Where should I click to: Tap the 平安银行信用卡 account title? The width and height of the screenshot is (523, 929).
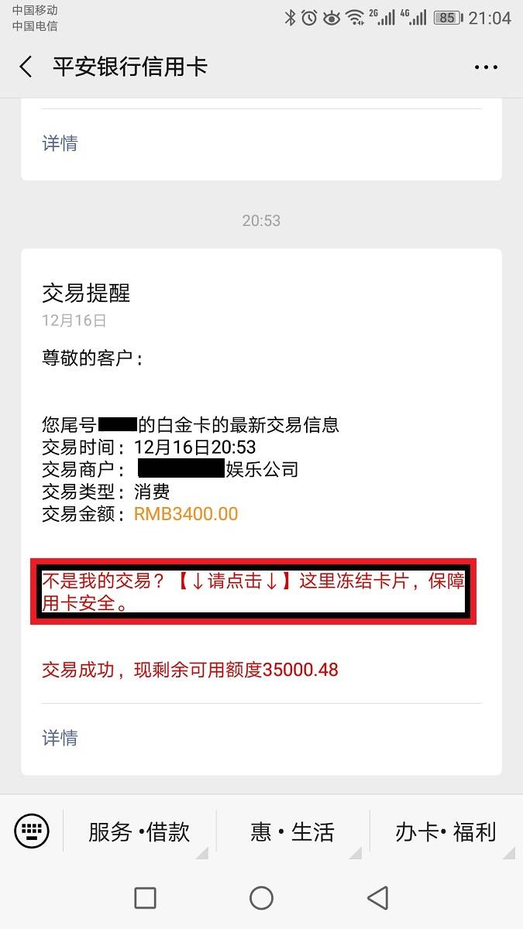[130, 67]
